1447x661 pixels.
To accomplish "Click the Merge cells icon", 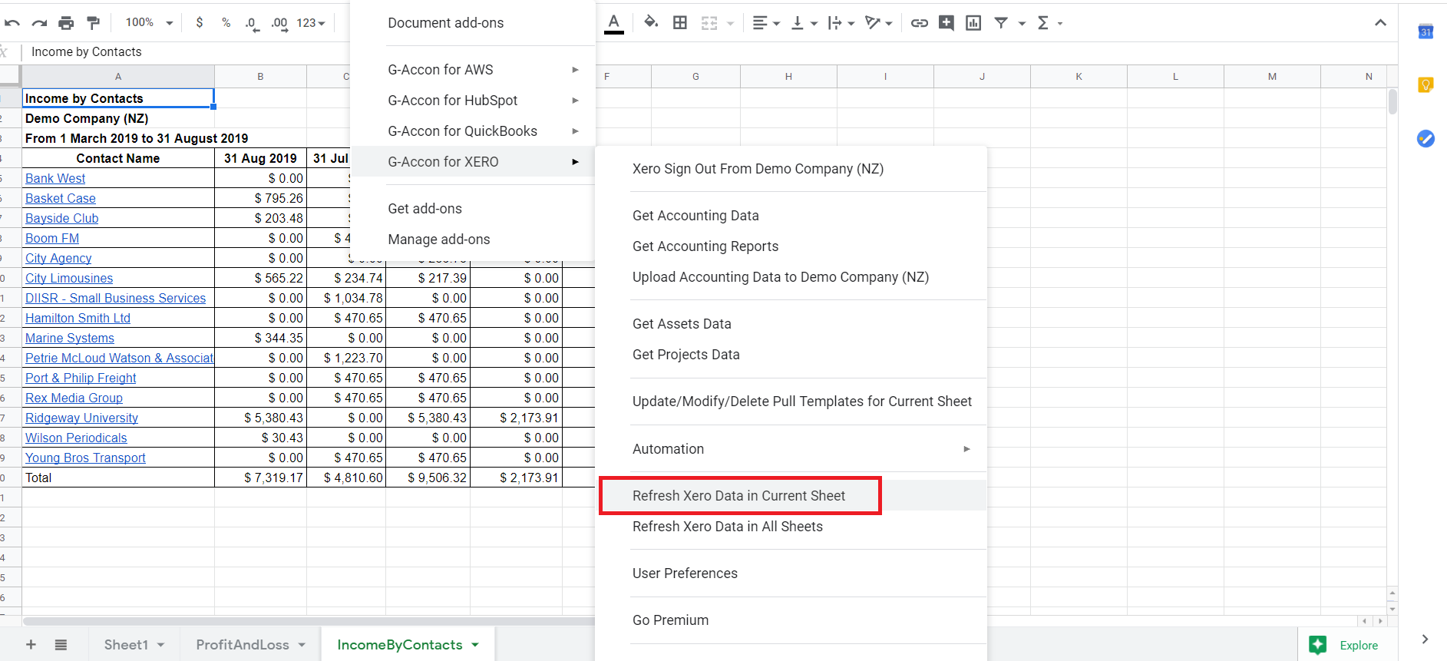I will 709,23.
